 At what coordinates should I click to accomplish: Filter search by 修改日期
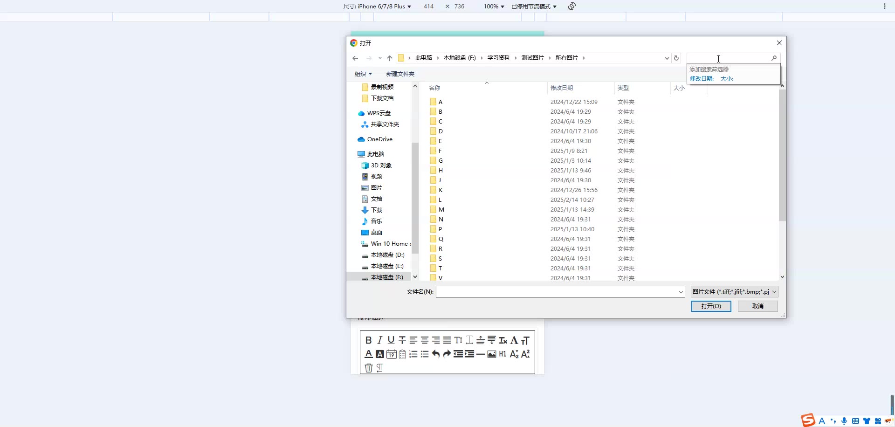(702, 79)
